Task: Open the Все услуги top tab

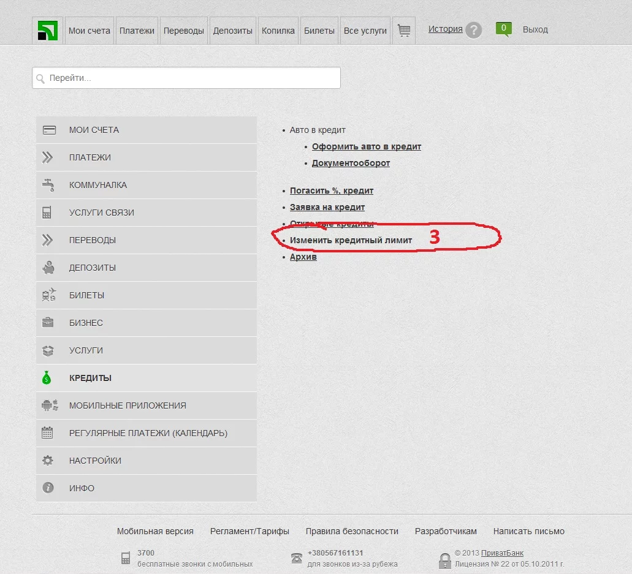Action: click(365, 31)
